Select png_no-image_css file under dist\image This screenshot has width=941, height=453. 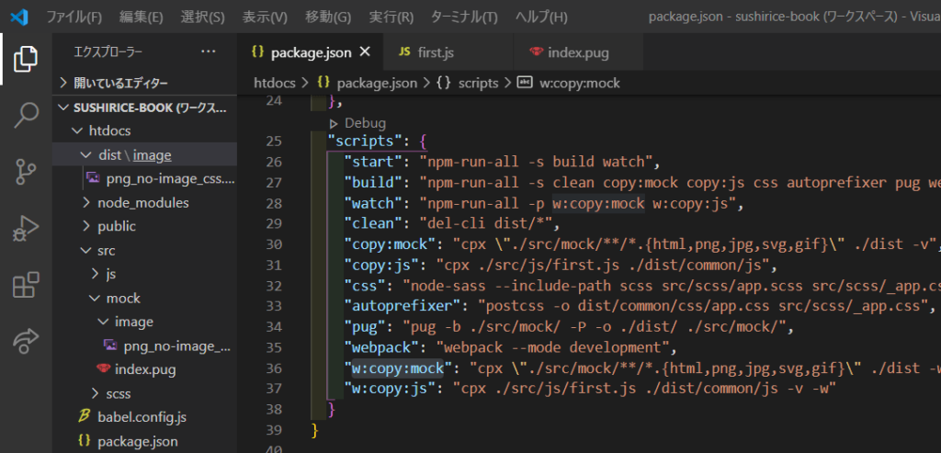click(x=144, y=179)
